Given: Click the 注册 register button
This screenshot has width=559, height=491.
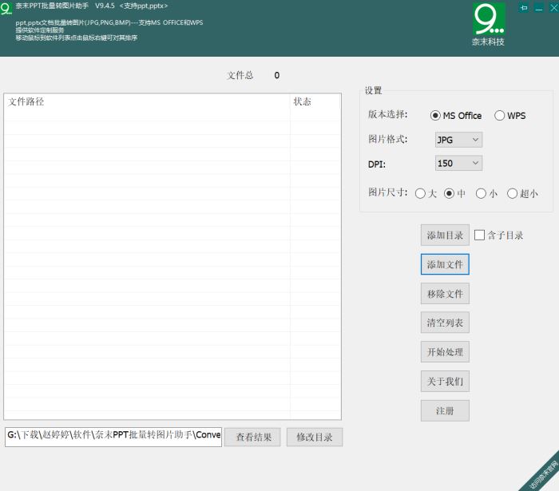Looking at the screenshot, I should click(x=445, y=411).
